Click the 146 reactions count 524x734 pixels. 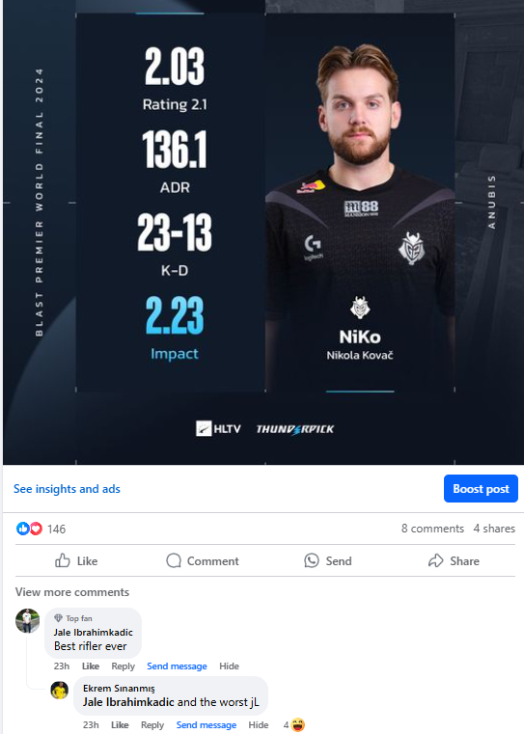pos(56,529)
